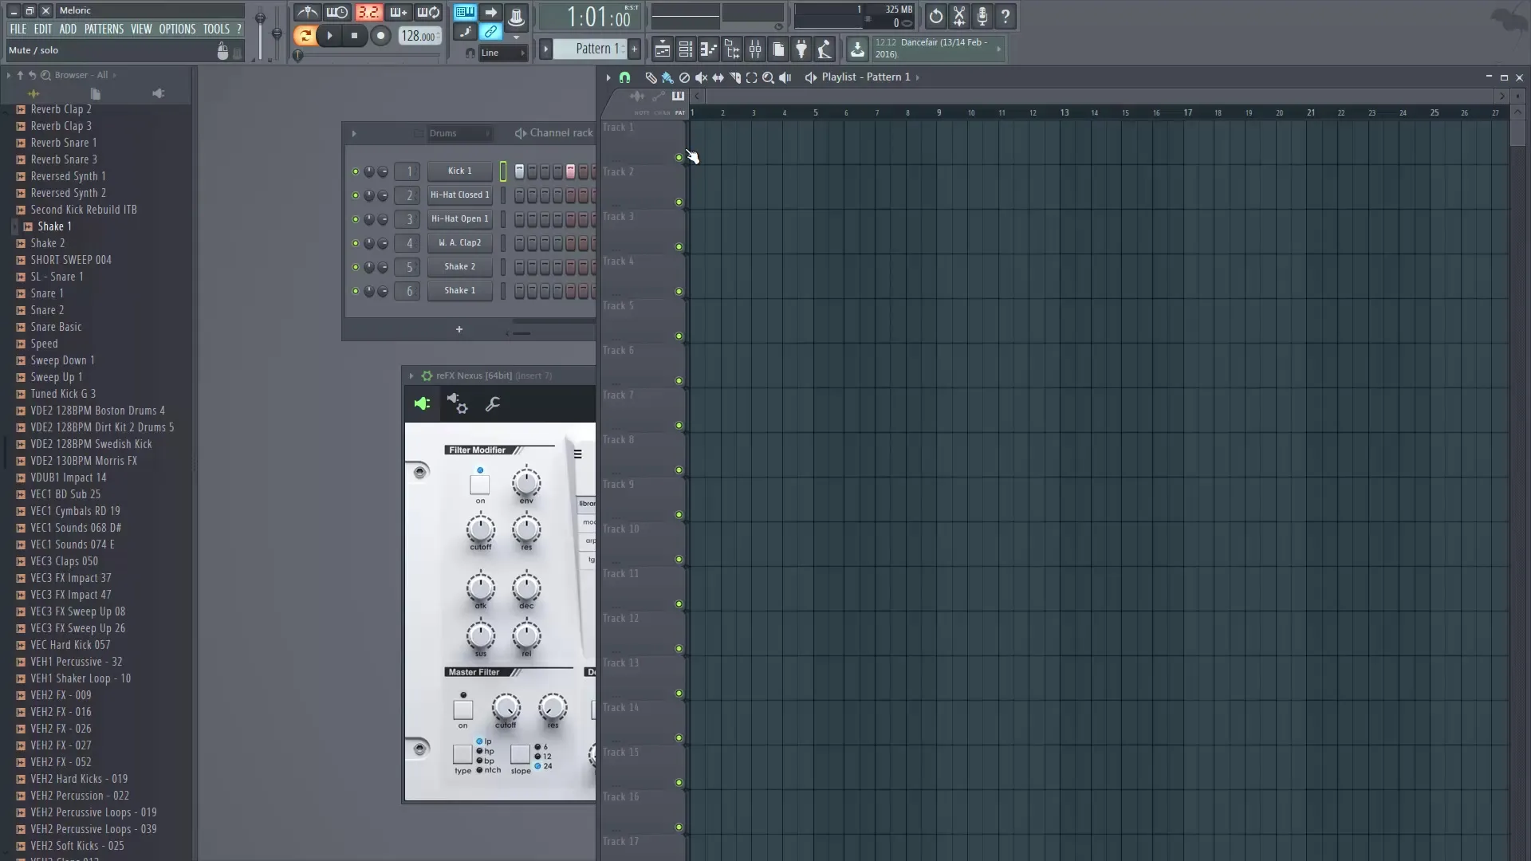Select the Mute tool in the Playlist
The height and width of the screenshot is (861, 1531).
(x=702, y=77)
